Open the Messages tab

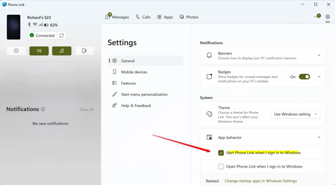coord(117,17)
